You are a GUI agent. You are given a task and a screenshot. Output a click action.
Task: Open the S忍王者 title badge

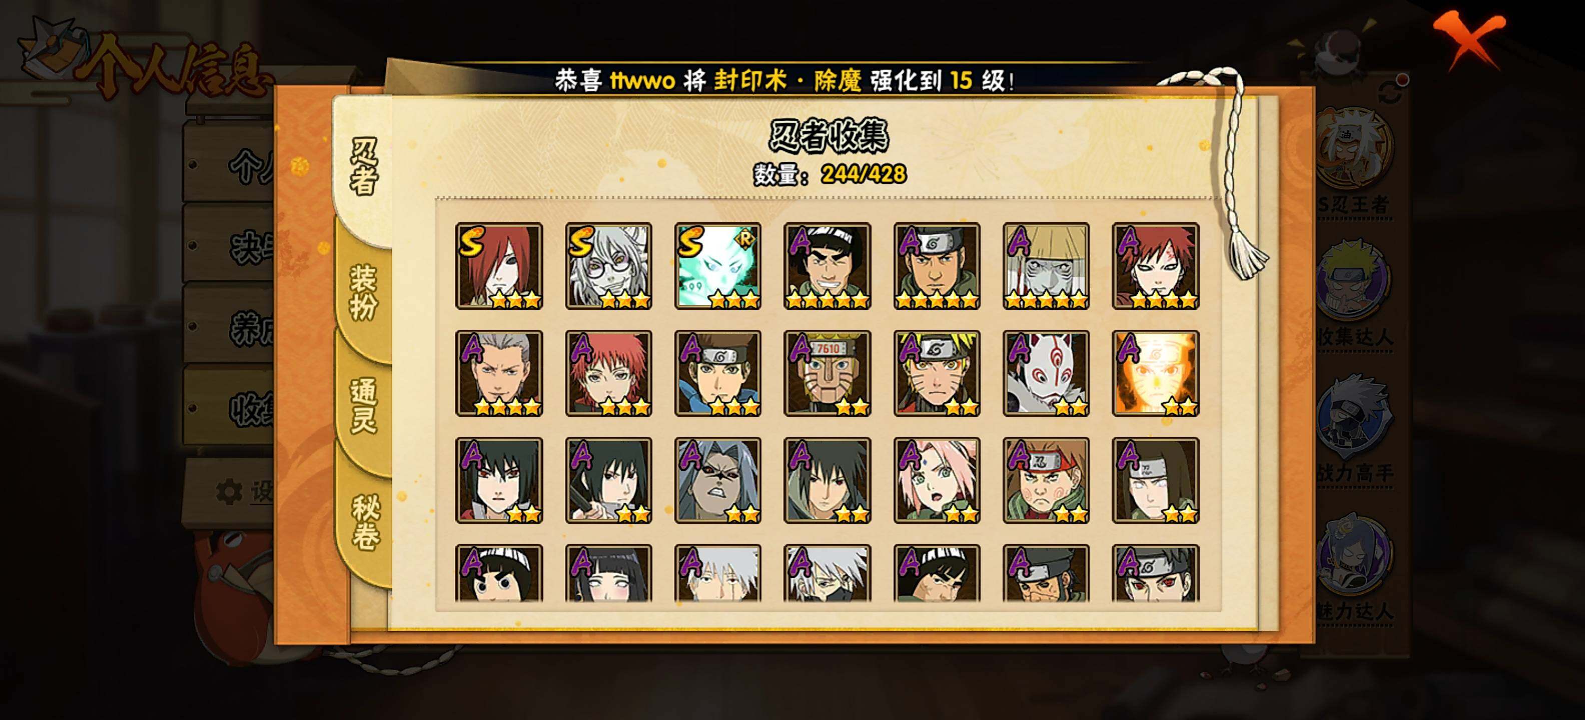tap(1354, 163)
